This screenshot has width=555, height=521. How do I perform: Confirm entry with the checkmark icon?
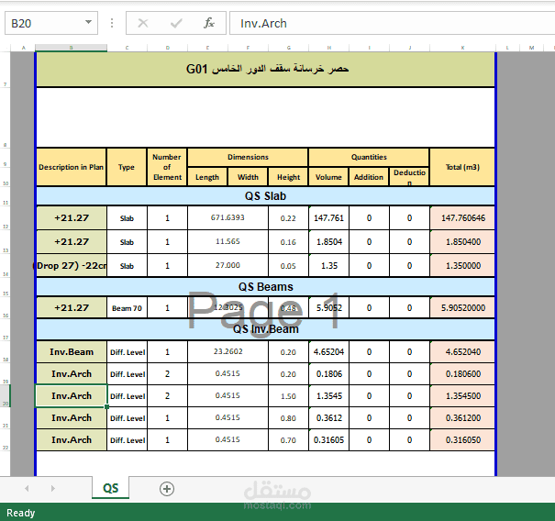click(176, 23)
